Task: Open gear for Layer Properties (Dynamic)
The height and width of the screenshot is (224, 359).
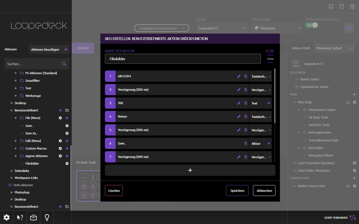Action: click(x=355, y=163)
